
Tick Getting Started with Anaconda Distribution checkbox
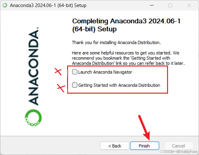point(75,85)
